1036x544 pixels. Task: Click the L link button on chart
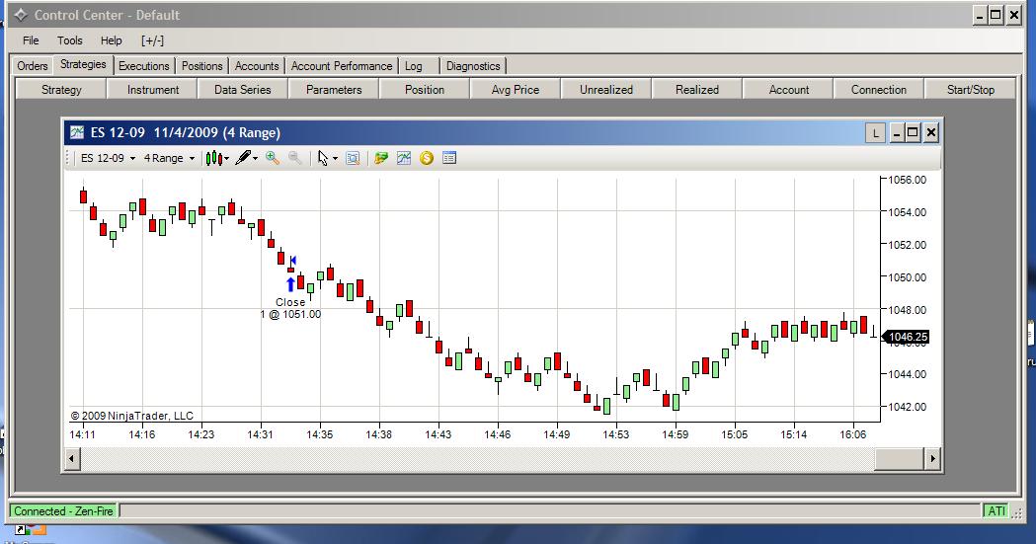[x=875, y=133]
